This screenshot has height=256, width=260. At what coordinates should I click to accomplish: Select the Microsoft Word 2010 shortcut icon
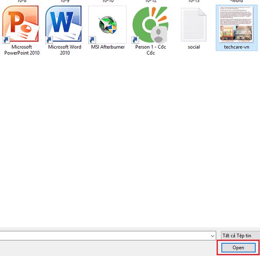pyautogui.click(x=64, y=24)
